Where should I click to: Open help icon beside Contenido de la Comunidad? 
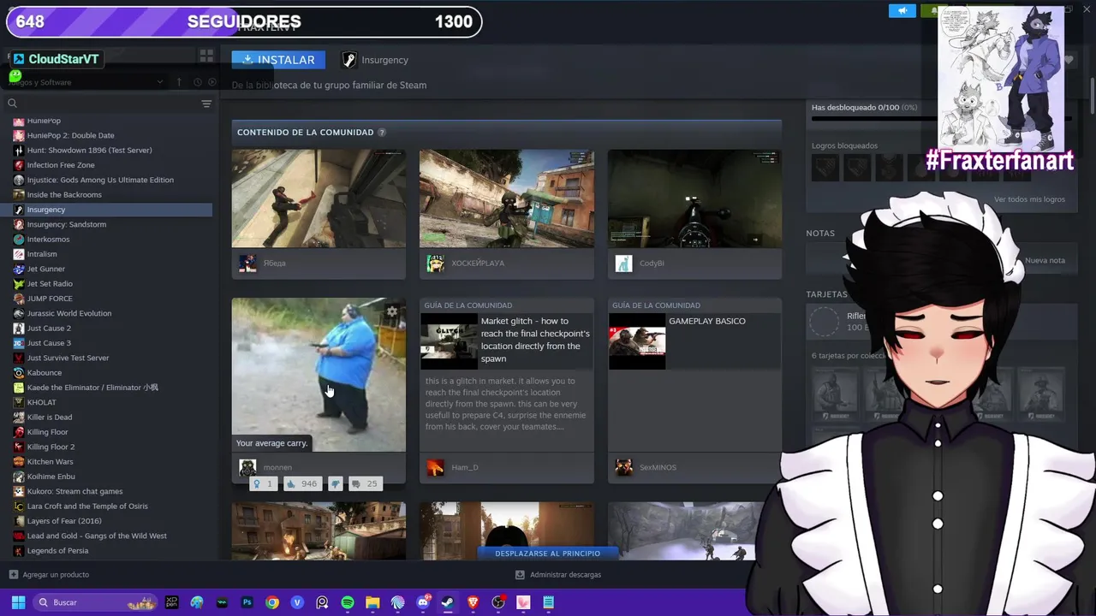click(382, 133)
